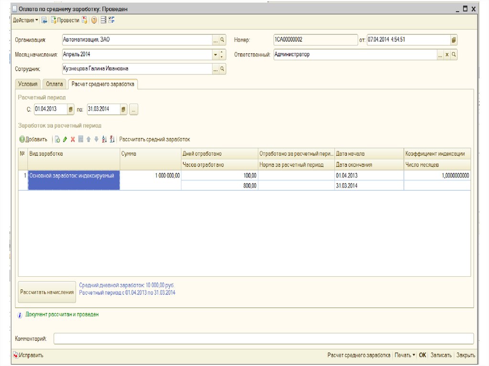The image size is (489, 366).
Task: Click the green pencil edit row icon
Action: (x=65, y=139)
